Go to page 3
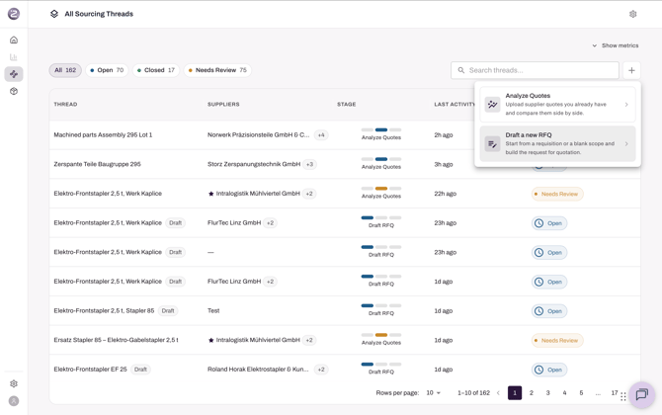The height and width of the screenshot is (415, 662). (x=548, y=392)
